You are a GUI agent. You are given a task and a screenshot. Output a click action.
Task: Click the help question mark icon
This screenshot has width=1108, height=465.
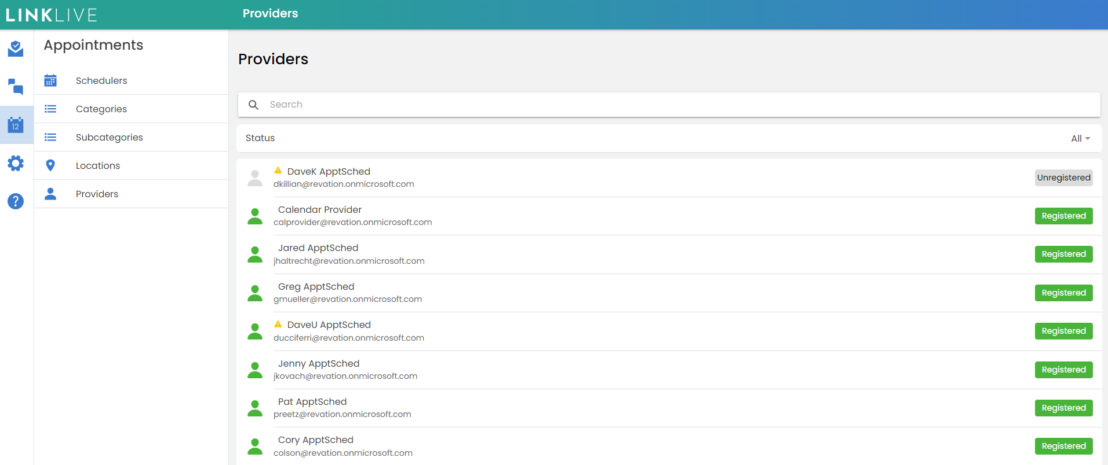tap(16, 201)
